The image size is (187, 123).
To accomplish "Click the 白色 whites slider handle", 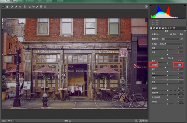I will tap(168, 80).
